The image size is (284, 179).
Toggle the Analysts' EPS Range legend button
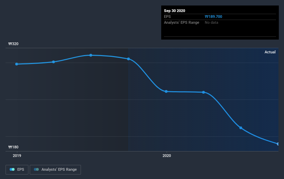[55, 170]
